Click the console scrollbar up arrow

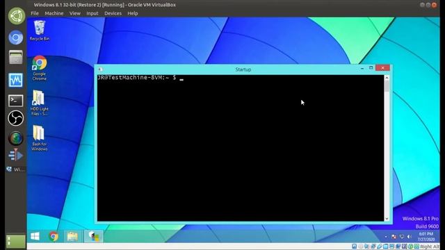[387, 78]
